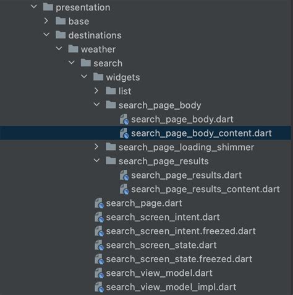This screenshot has width=293, height=295.
Task: Collapse the search folder chevron
Action: point(72,63)
